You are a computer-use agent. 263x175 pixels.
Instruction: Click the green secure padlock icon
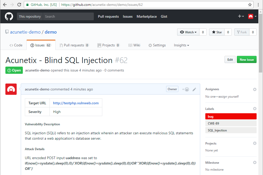(27, 5)
